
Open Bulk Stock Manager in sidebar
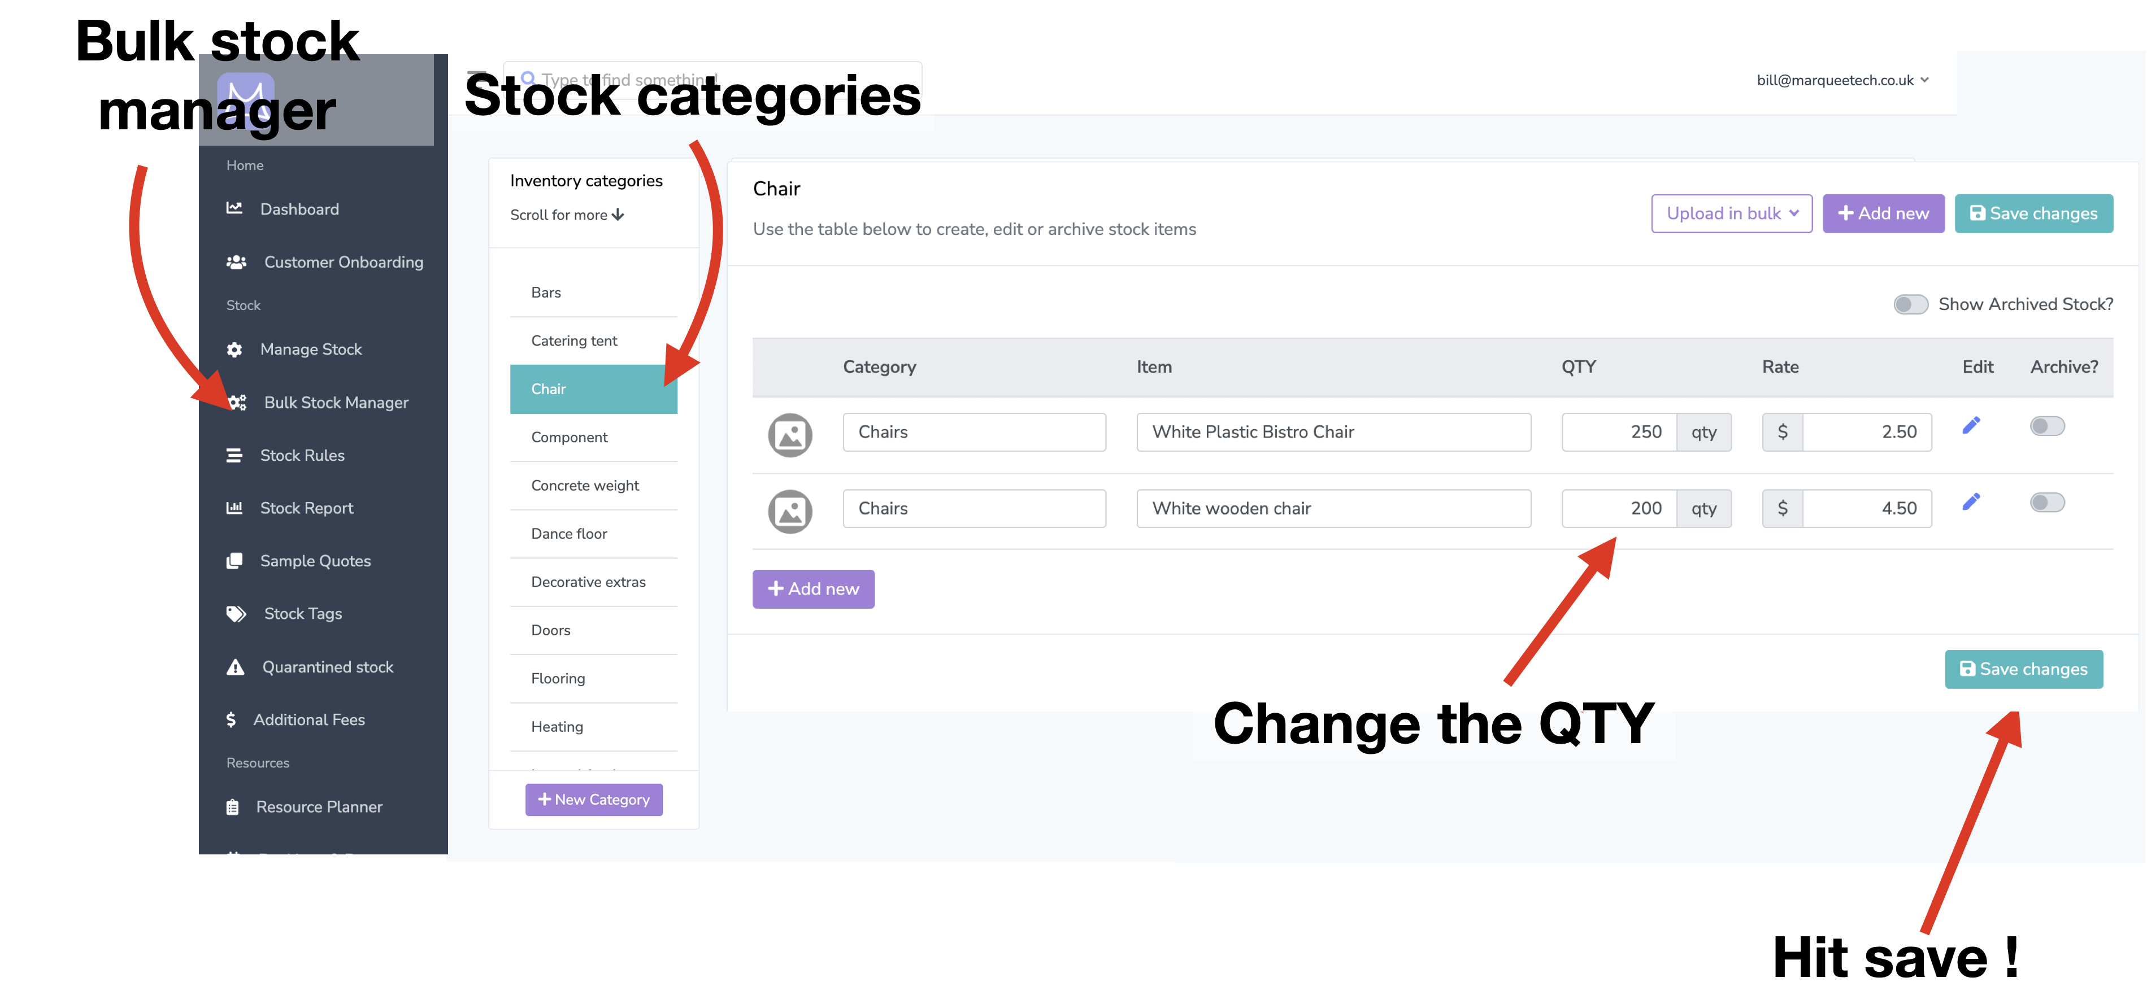(336, 403)
